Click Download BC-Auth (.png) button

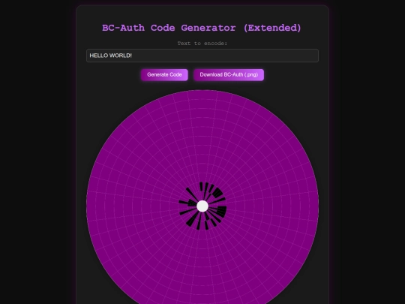pos(229,75)
